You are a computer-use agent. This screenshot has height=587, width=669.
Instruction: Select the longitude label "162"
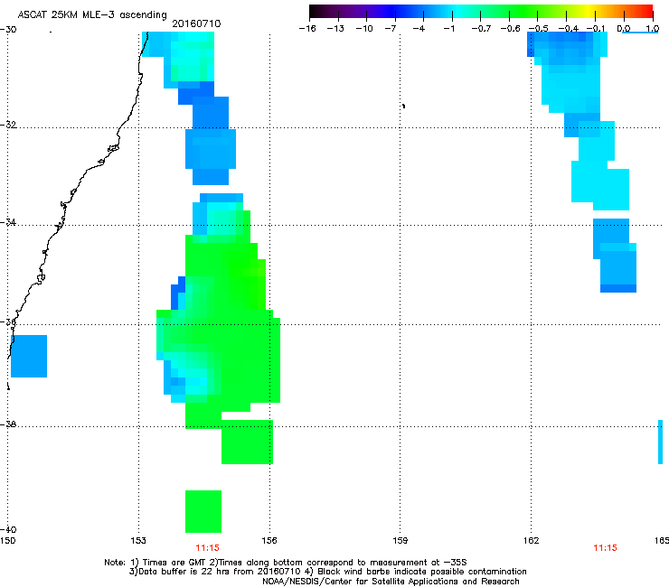pyautogui.click(x=532, y=541)
